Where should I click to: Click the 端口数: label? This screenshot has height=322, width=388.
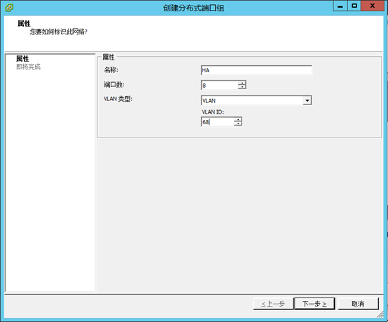(x=114, y=85)
